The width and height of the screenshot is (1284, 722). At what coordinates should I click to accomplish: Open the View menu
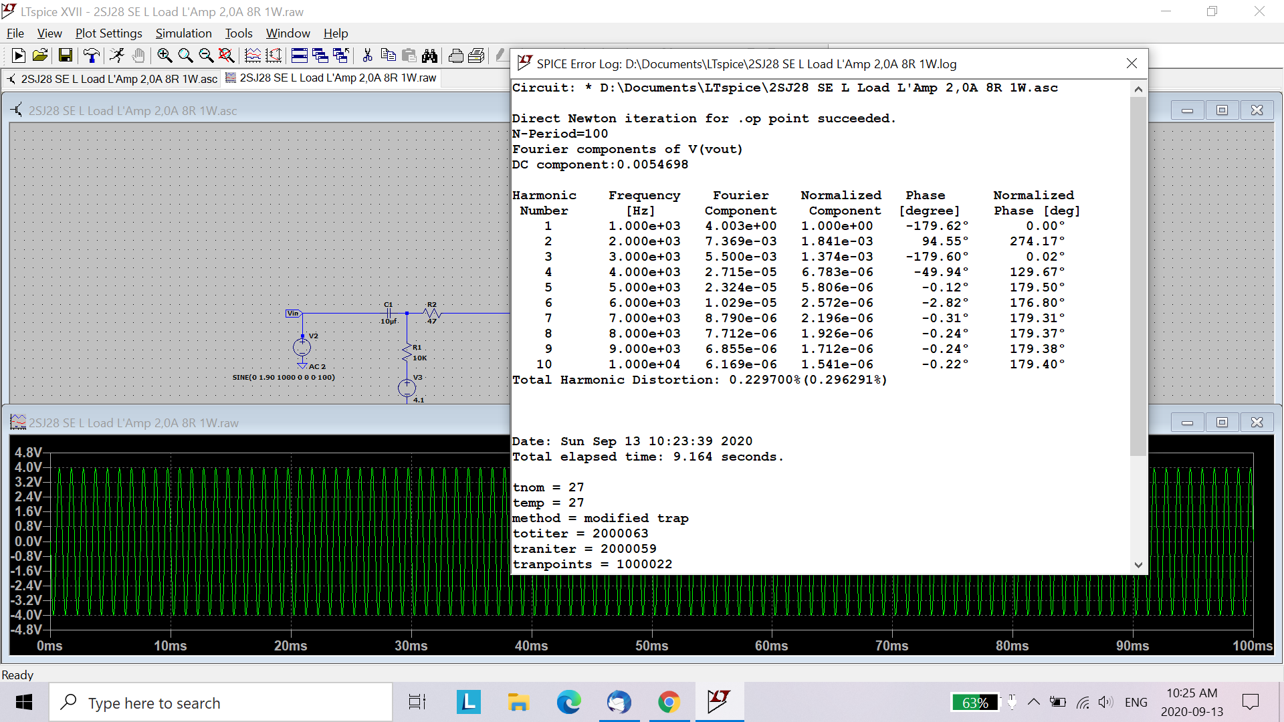point(49,33)
